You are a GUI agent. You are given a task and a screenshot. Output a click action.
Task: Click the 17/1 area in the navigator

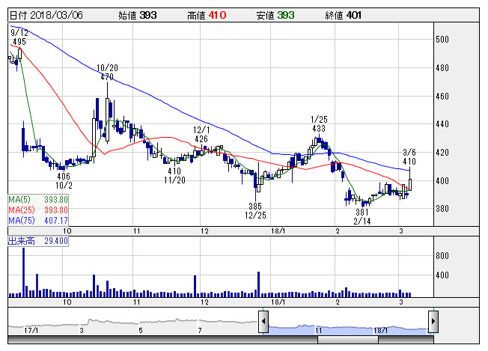[30, 329]
